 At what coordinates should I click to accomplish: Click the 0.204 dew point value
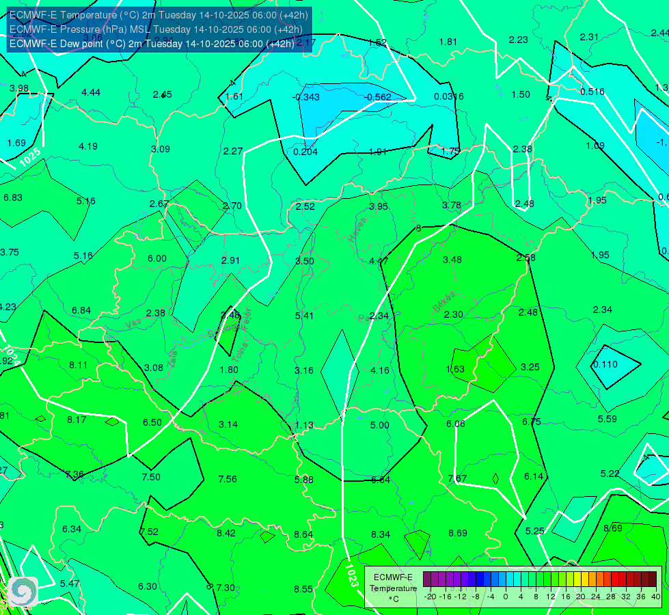pyautogui.click(x=305, y=152)
